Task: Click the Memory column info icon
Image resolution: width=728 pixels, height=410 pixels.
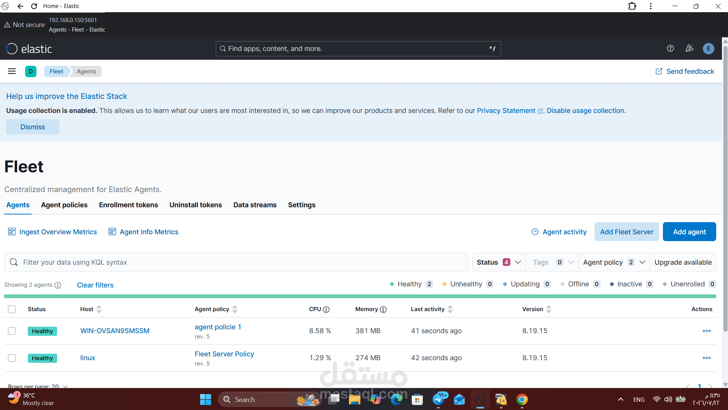Action: coord(383,310)
